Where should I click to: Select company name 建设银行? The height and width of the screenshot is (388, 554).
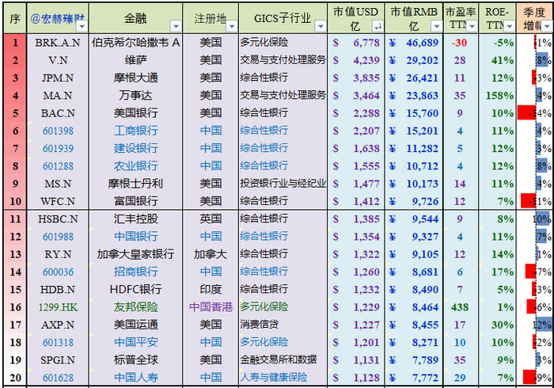(x=135, y=149)
